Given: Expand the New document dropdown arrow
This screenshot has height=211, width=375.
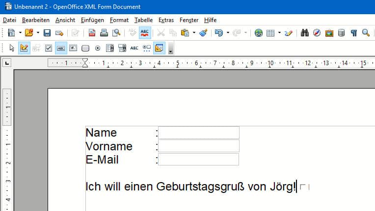Looking at the screenshot, I should point(20,33).
